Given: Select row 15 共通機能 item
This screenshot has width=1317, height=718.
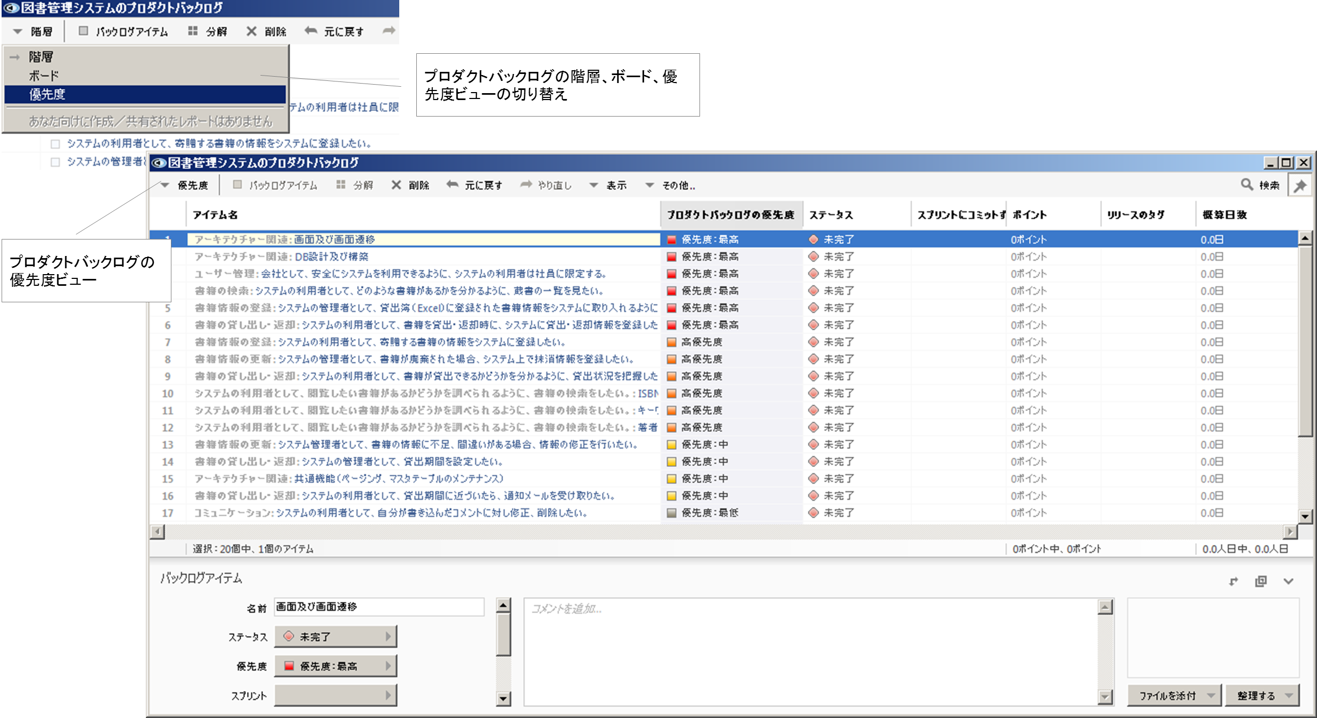Looking at the screenshot, I should [x=724, y=479].
